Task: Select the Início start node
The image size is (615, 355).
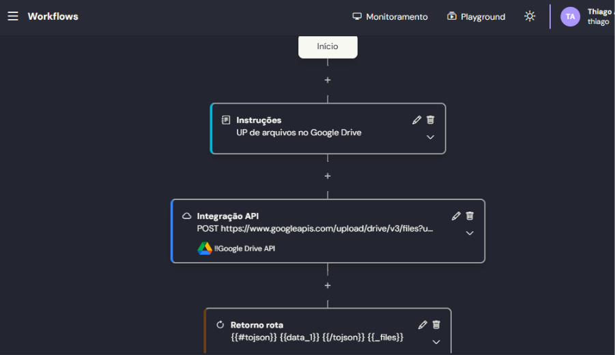Action: point(328,46)
